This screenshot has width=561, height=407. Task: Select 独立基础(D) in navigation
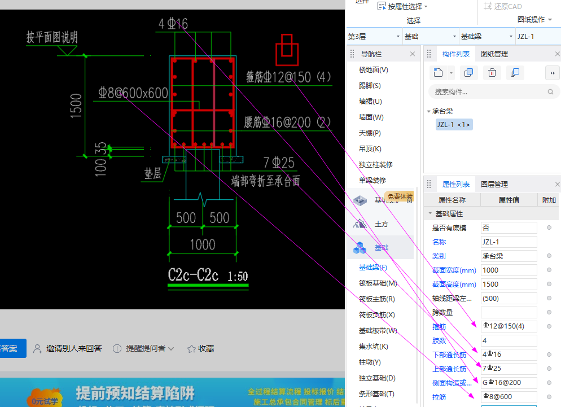[x=377, y=378]
